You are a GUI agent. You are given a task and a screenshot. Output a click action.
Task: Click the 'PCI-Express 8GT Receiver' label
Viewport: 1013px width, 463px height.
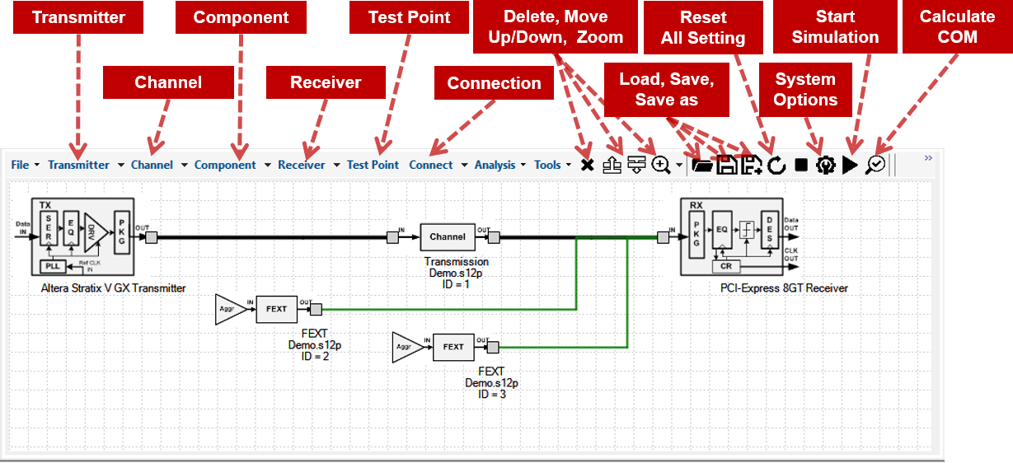pyautogui.click(x=784, y=288)
